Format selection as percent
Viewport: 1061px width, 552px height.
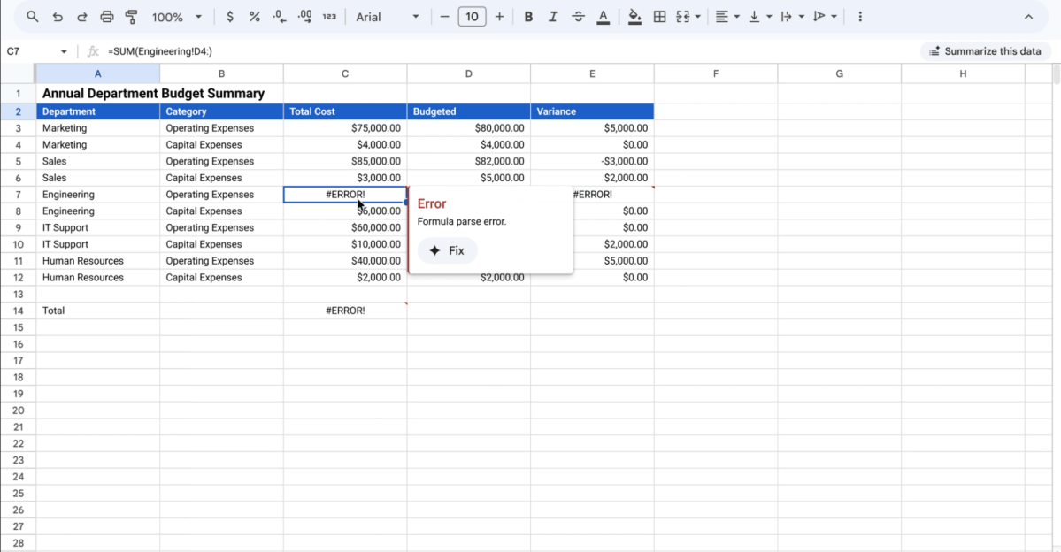(255, 16)
